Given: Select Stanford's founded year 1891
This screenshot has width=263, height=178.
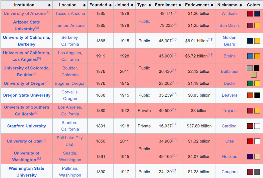Looking at the screenshot, I should click(101, 126).
